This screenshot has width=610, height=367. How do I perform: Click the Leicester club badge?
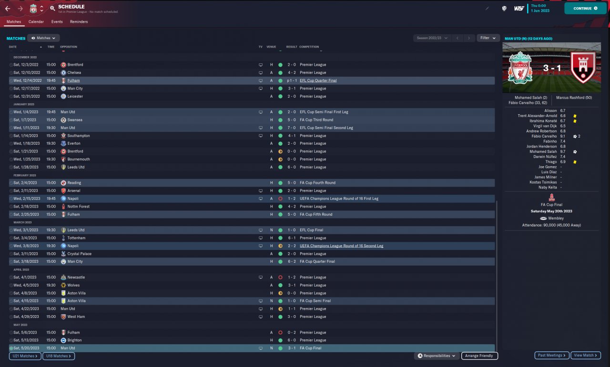(63, 96)
